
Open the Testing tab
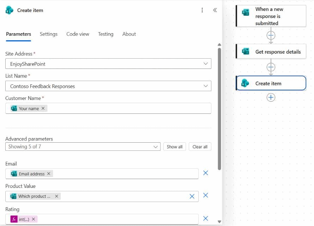105,34
